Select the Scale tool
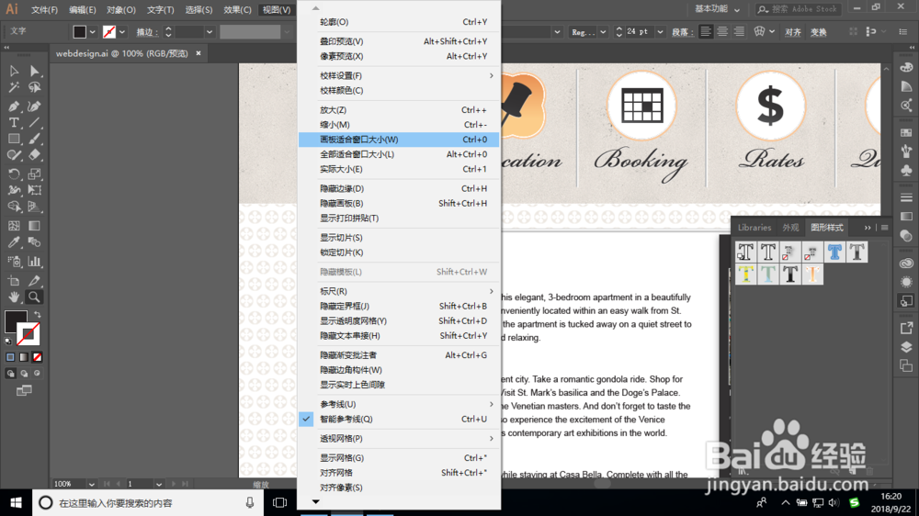The image size is (919, 516). click(x=35, y=174)
